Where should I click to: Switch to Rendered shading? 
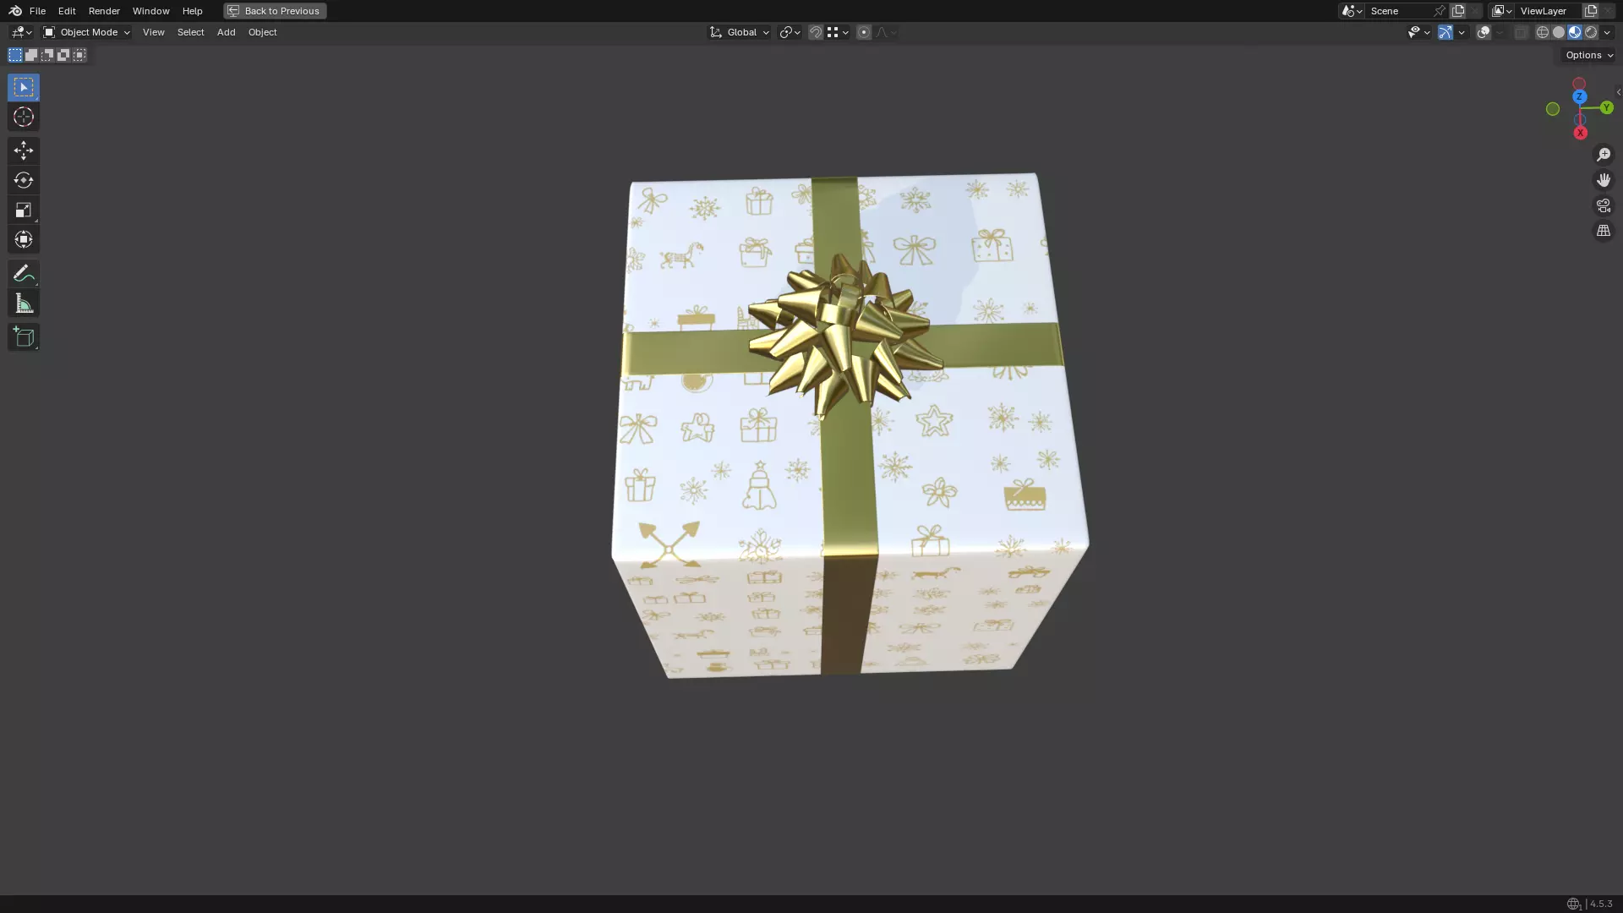click(x=1591, y=32)
